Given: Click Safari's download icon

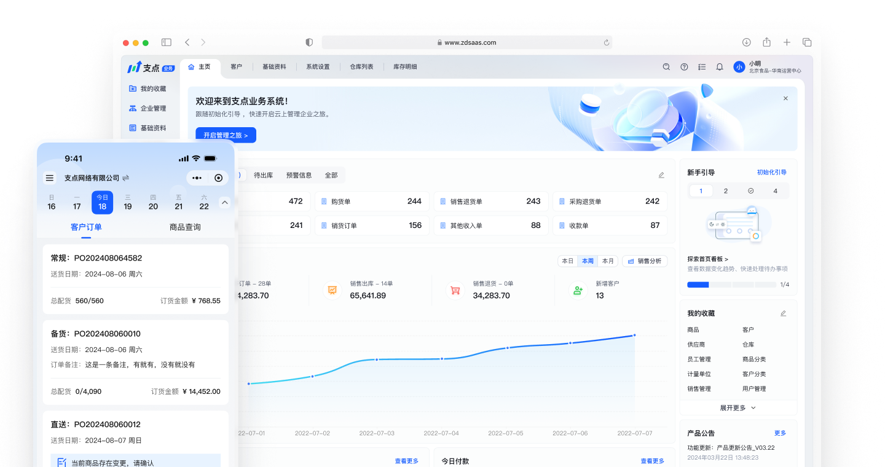Looking at the screenshot, I should [x=746, y=42].
